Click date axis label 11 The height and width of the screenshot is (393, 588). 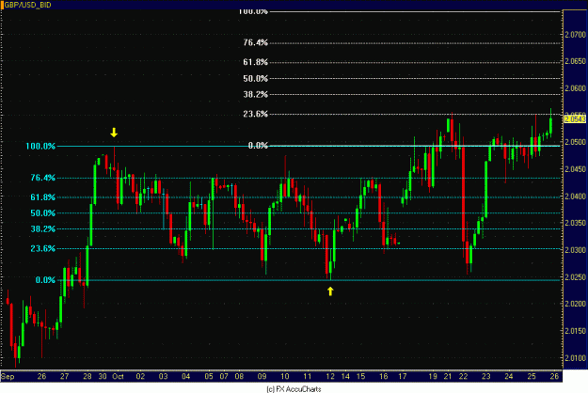(x=307, y=376)
